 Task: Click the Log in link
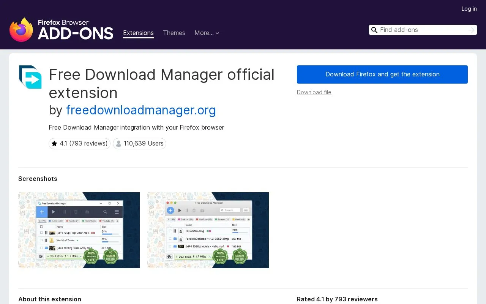point(469,9)
